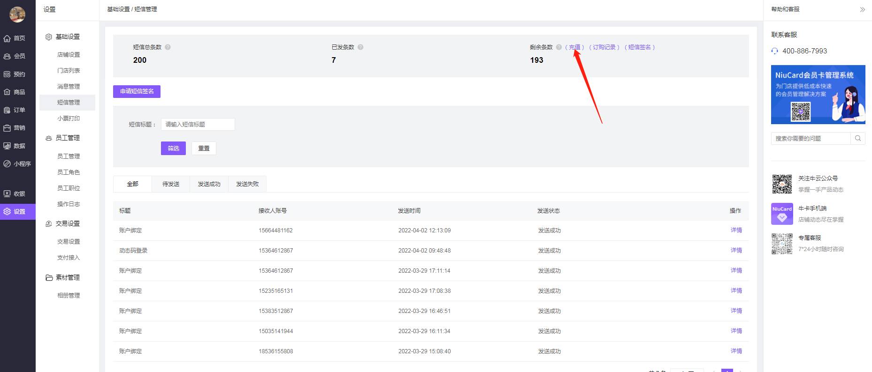This screenshot has width=872, height=372.
Task: Click help icon beside 短信总条数
Action: [168, 47]
